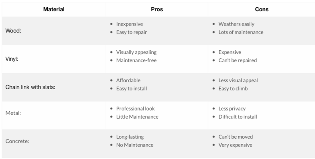
Task: Click the Easy to climb text
Action: (x=233, y=89)
